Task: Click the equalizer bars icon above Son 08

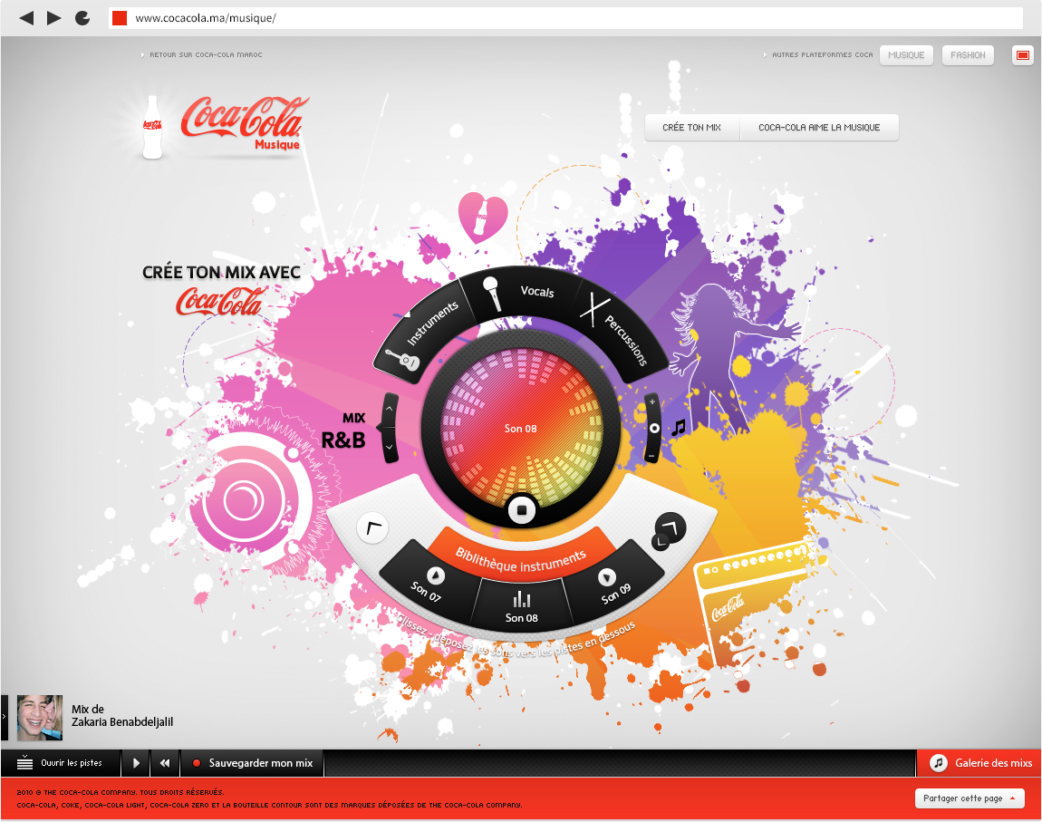Action: point(522,599)
